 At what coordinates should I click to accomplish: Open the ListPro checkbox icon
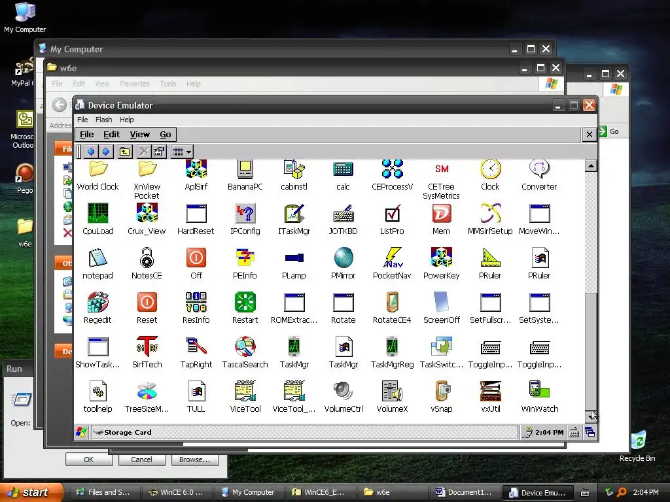click(392, 214)
